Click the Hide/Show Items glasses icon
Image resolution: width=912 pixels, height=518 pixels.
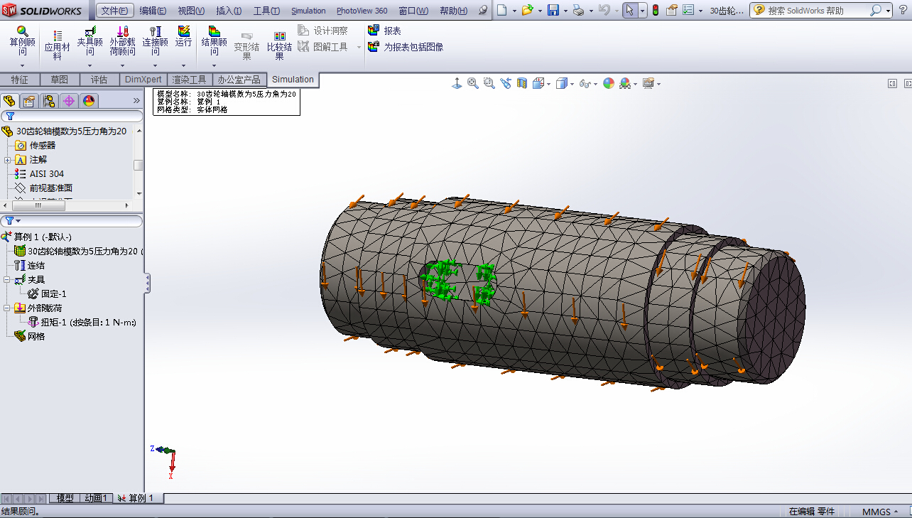[x=585, y=83]
